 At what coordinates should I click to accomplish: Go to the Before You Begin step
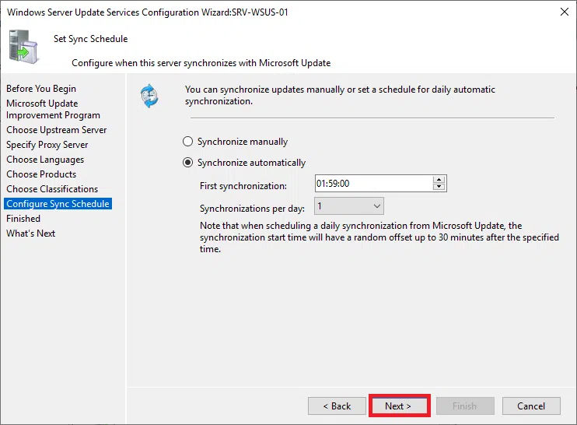pyautogui.click(x=41, y=89)
